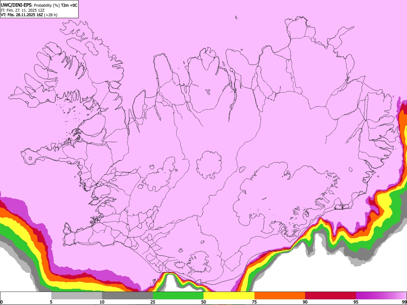The height and width of the screenshot is (305, 407).
Task: Click the green 25–50 legend segment
Action: tap(178, 296)
